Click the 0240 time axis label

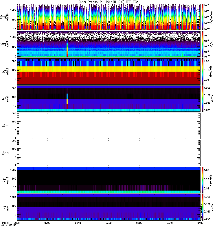pos(78,223)
